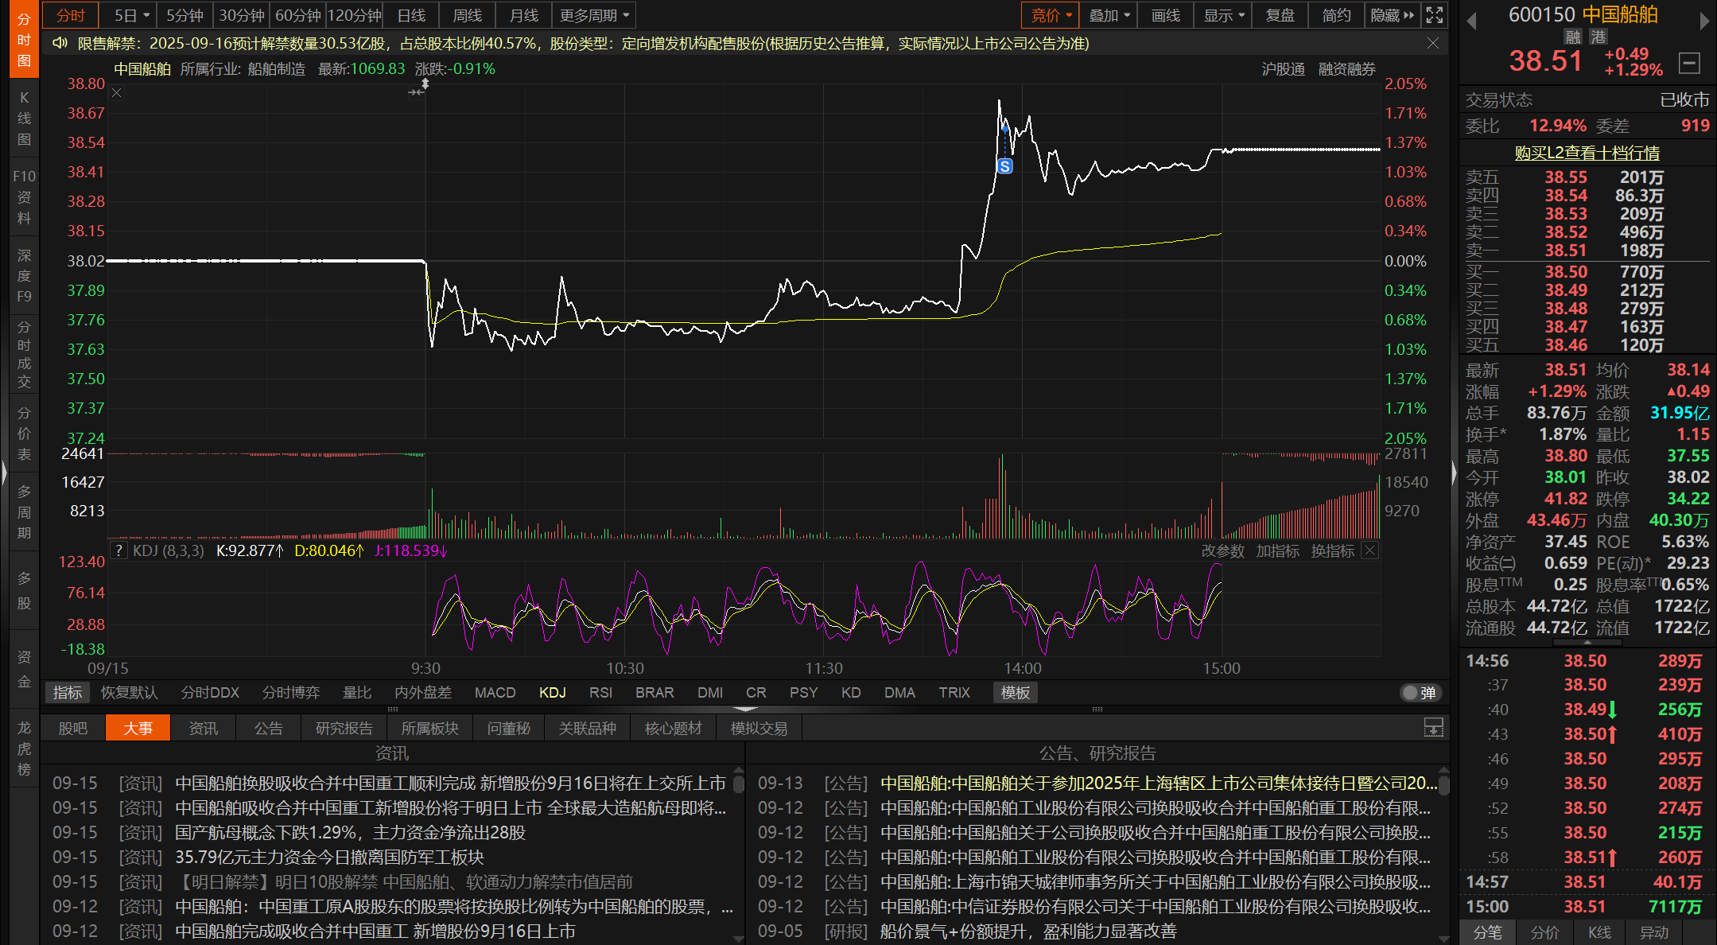Switch to 分价 bottom tab

point(1544,932)
